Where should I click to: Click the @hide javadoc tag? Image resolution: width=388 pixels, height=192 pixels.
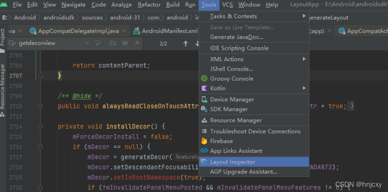(82, 96)
